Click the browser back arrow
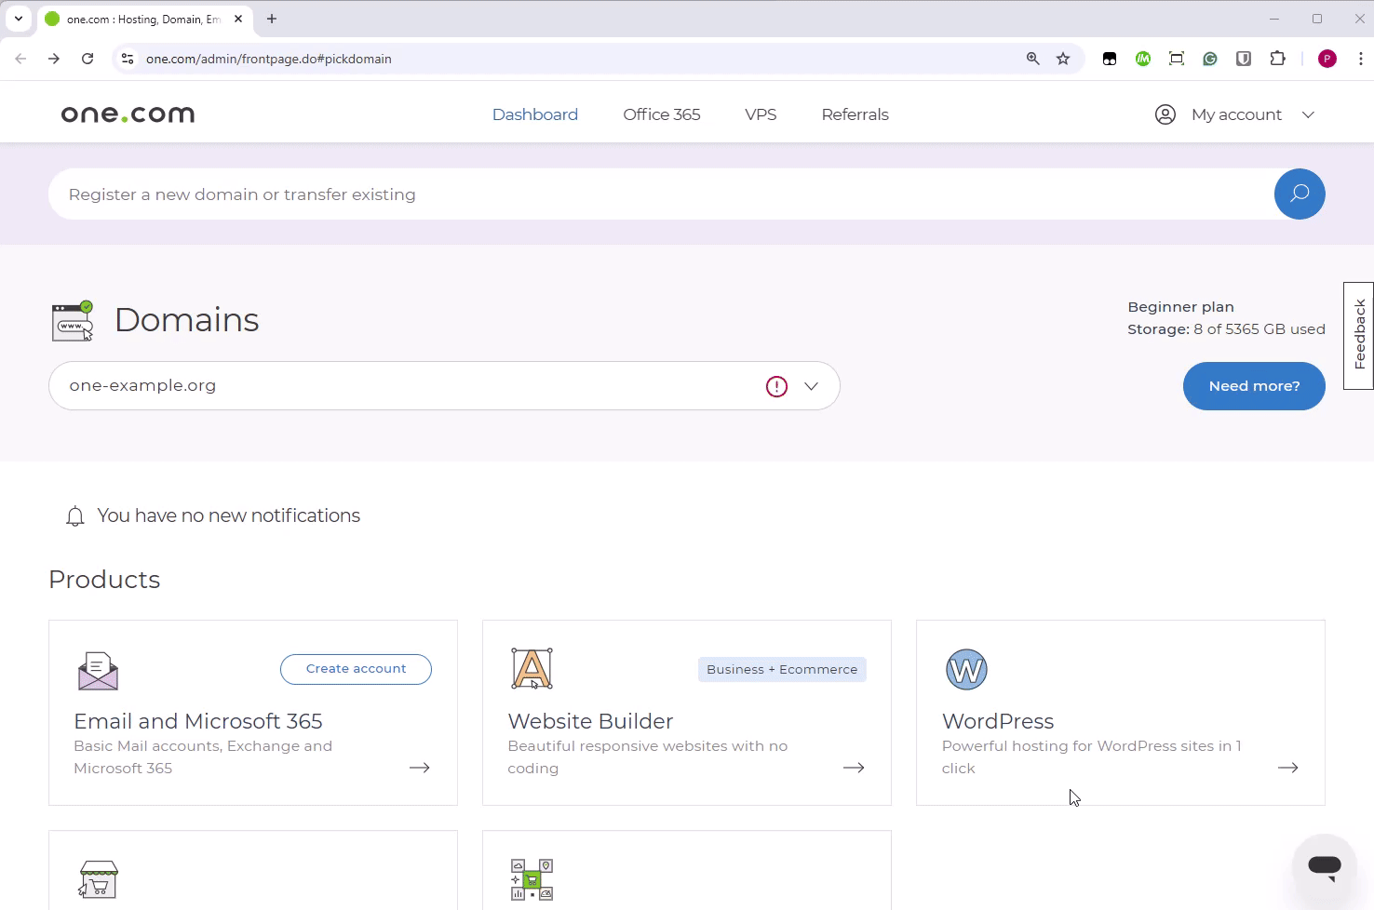The image size is (1374, 910). coord(20,59)
